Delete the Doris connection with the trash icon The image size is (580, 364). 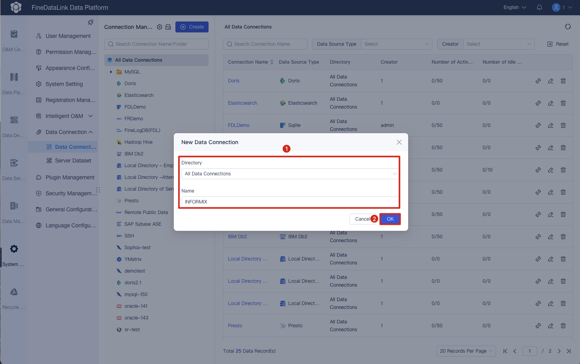[x=563, y=81]
